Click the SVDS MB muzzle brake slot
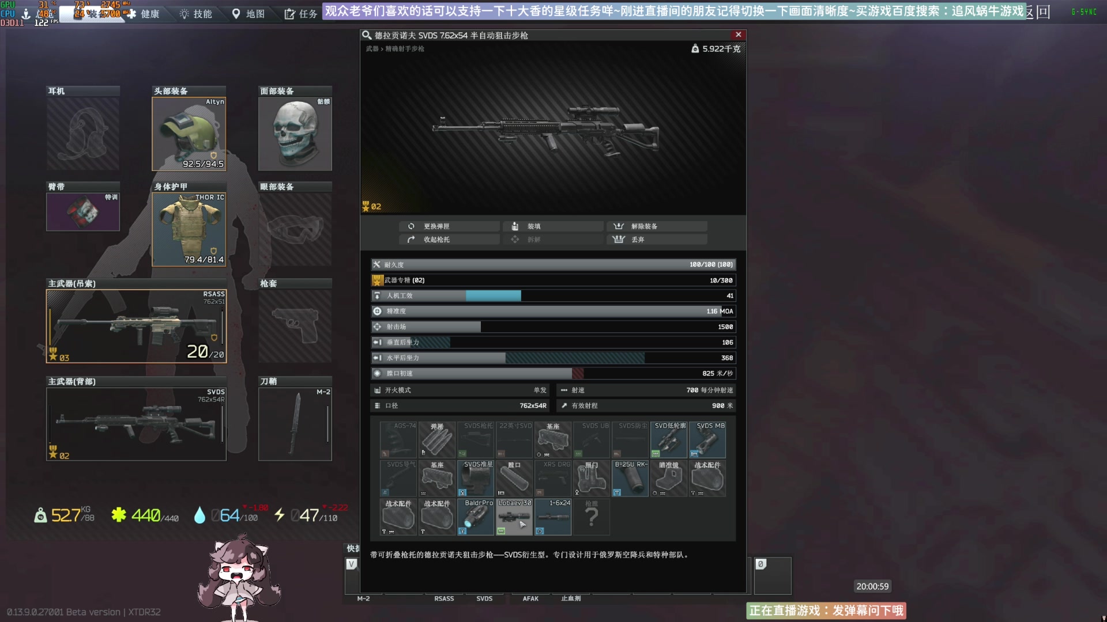Image resolution: width=1107 pixels, height=622 pixels. point(707,439)
